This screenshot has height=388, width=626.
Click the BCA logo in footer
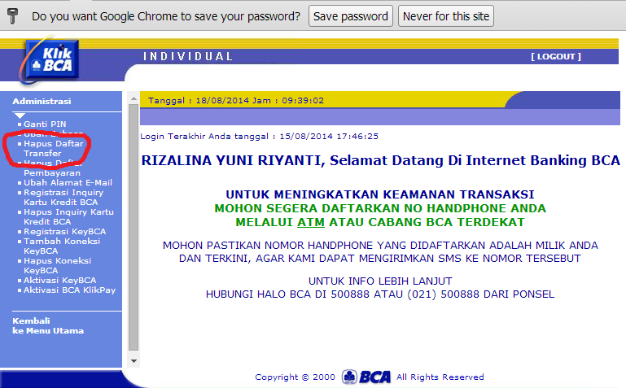[x=366, y=377]
